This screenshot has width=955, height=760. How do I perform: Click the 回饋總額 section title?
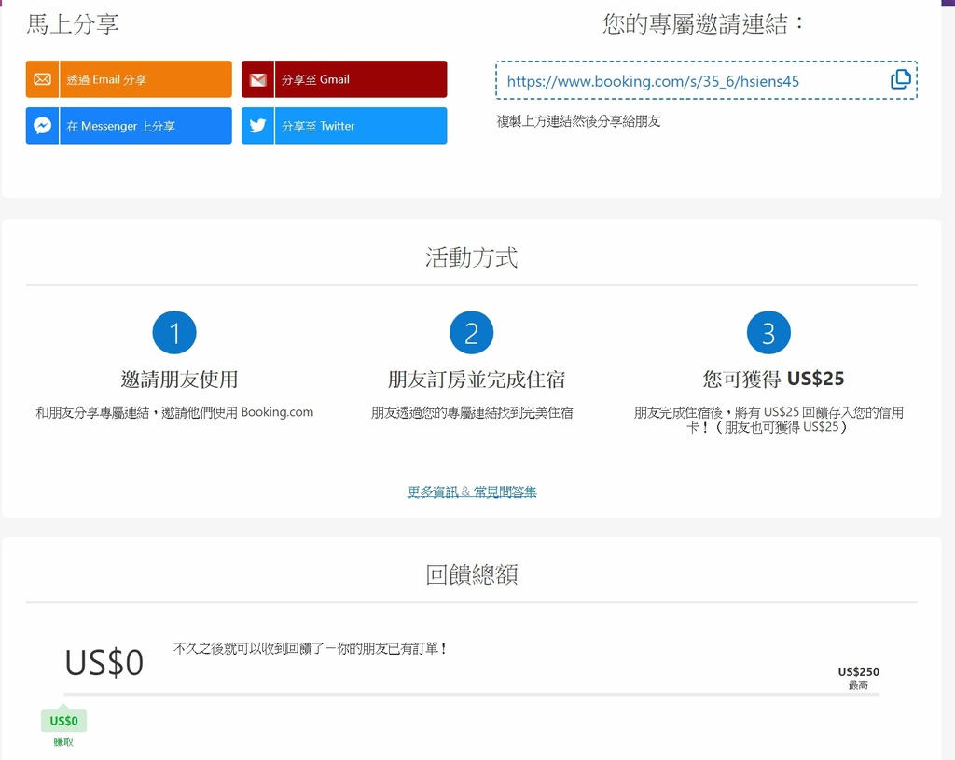click(471, 574)
